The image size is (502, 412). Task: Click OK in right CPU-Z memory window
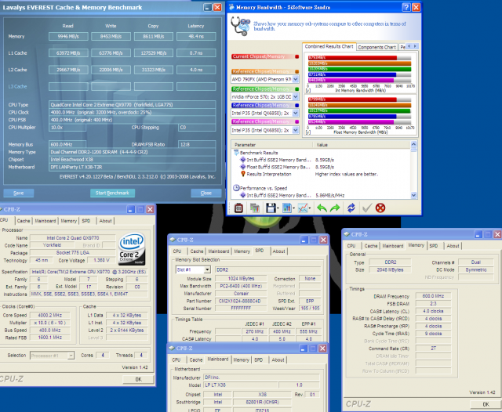486,404
